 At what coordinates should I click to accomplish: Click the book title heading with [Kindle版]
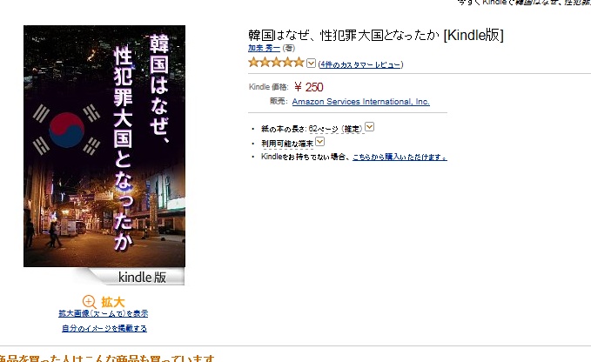click(376, 35)
